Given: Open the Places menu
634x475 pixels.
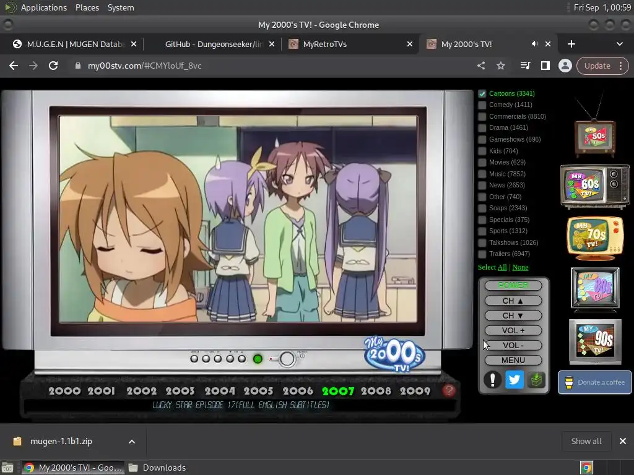Looking at the screenshot, I should (87, 7).
